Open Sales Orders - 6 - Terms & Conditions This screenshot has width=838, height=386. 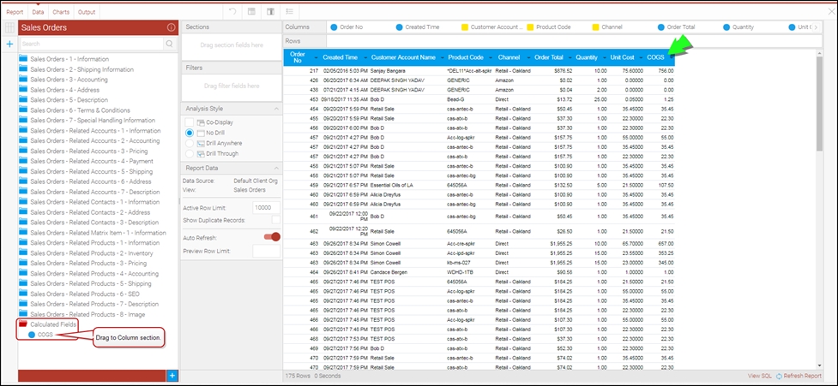click(80, 110)
